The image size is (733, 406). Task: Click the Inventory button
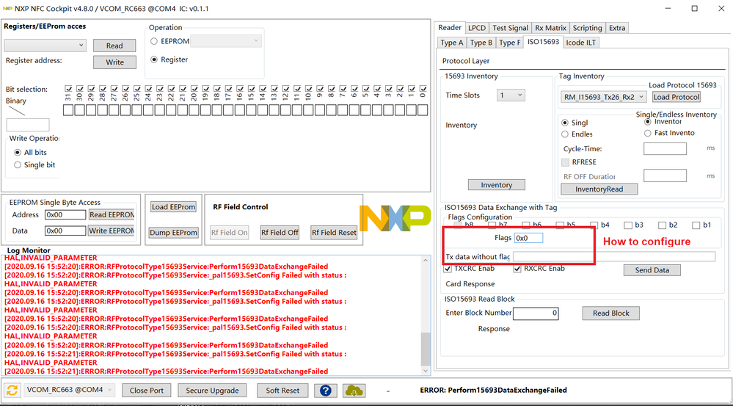(x=497, y=185)
